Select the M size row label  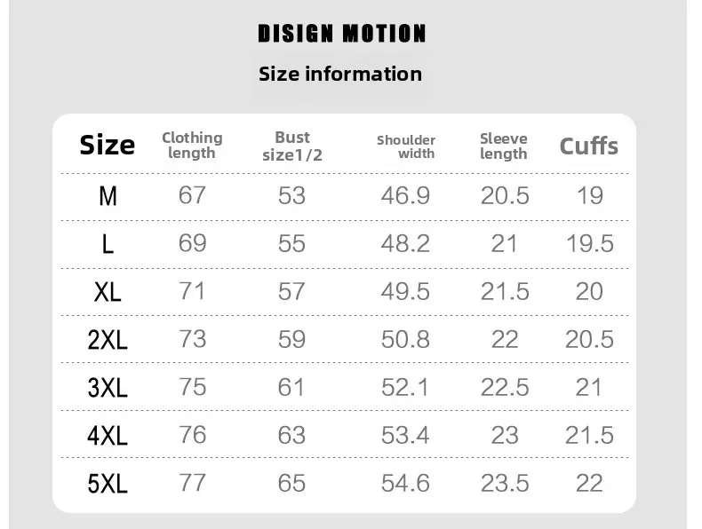click(x=108, y=196)
